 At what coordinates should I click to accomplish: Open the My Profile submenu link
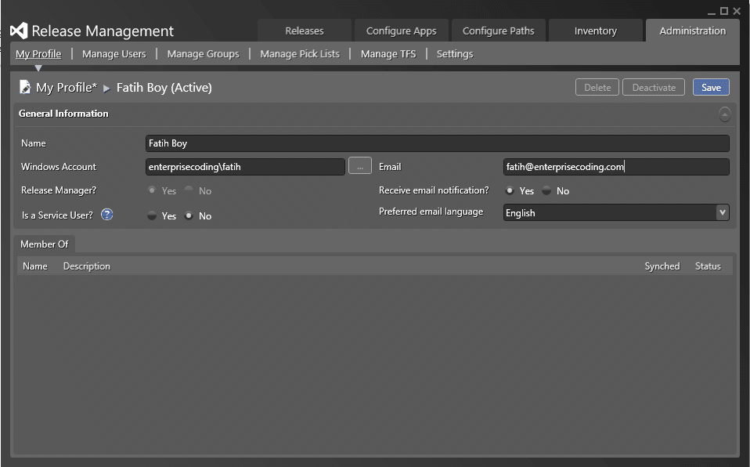click(38, 53)
